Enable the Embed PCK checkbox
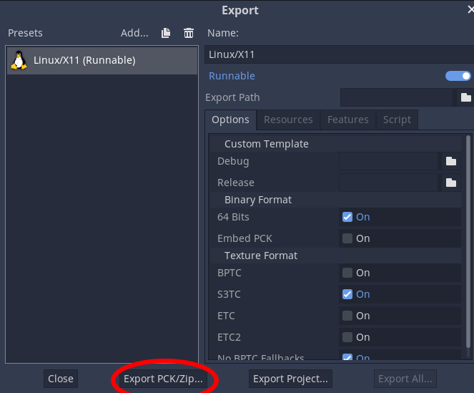Image resolution: width=474 pixels, height=393 pixels. [x=347, y=238]
